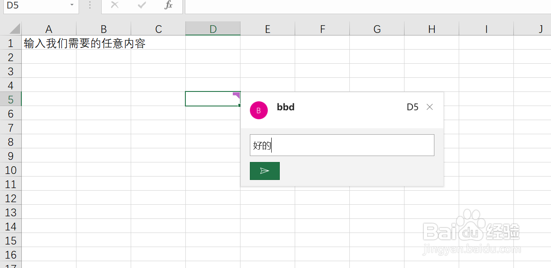Click the formula bar enter checkmark icon
The height and width of the screenshot is (268, 551).
point(142,5)
